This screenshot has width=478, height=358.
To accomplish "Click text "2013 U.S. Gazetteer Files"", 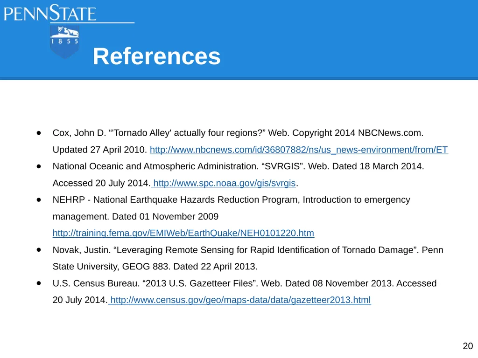I will click(199, 283).
